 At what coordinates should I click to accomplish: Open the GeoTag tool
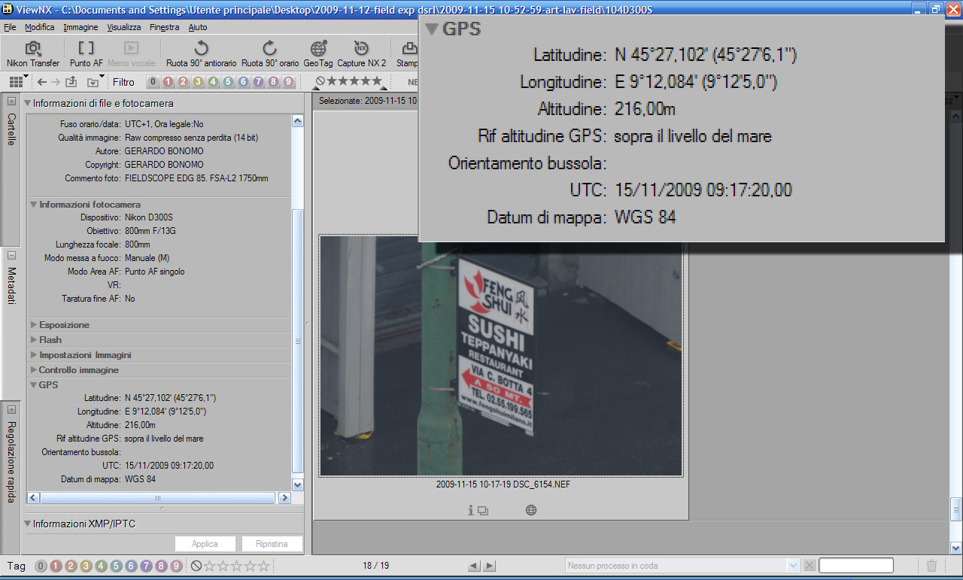pyautogui.click(x=318, y=54)
